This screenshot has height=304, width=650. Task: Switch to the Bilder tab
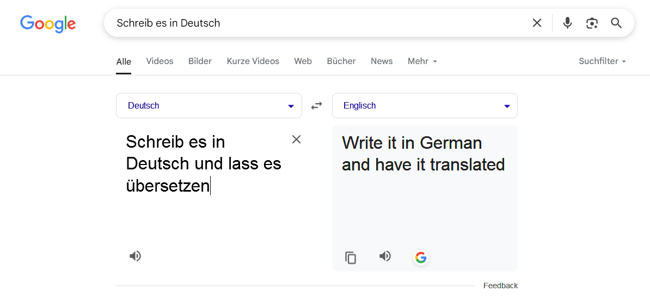pos(200,61)
